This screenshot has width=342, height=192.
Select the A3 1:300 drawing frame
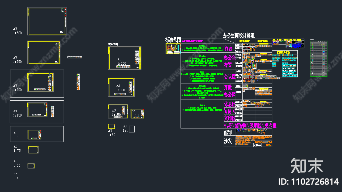pyautogui.click(x=47, y=21)
